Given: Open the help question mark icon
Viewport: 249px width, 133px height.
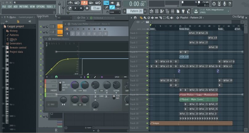Looking at the screenshot, I should [x=230, y=4].
